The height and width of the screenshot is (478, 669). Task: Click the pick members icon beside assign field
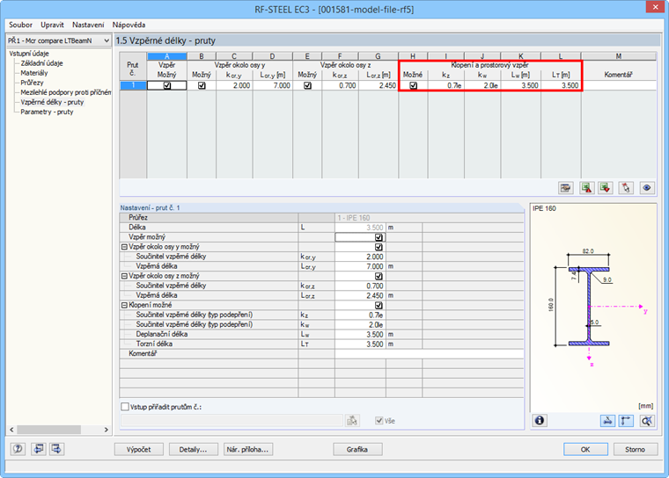(x=352, y=421)
